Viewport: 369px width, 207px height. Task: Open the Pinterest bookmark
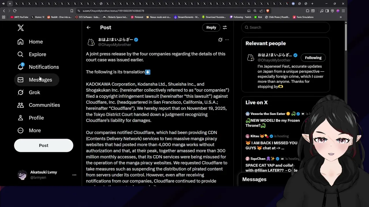coord(137,17)
